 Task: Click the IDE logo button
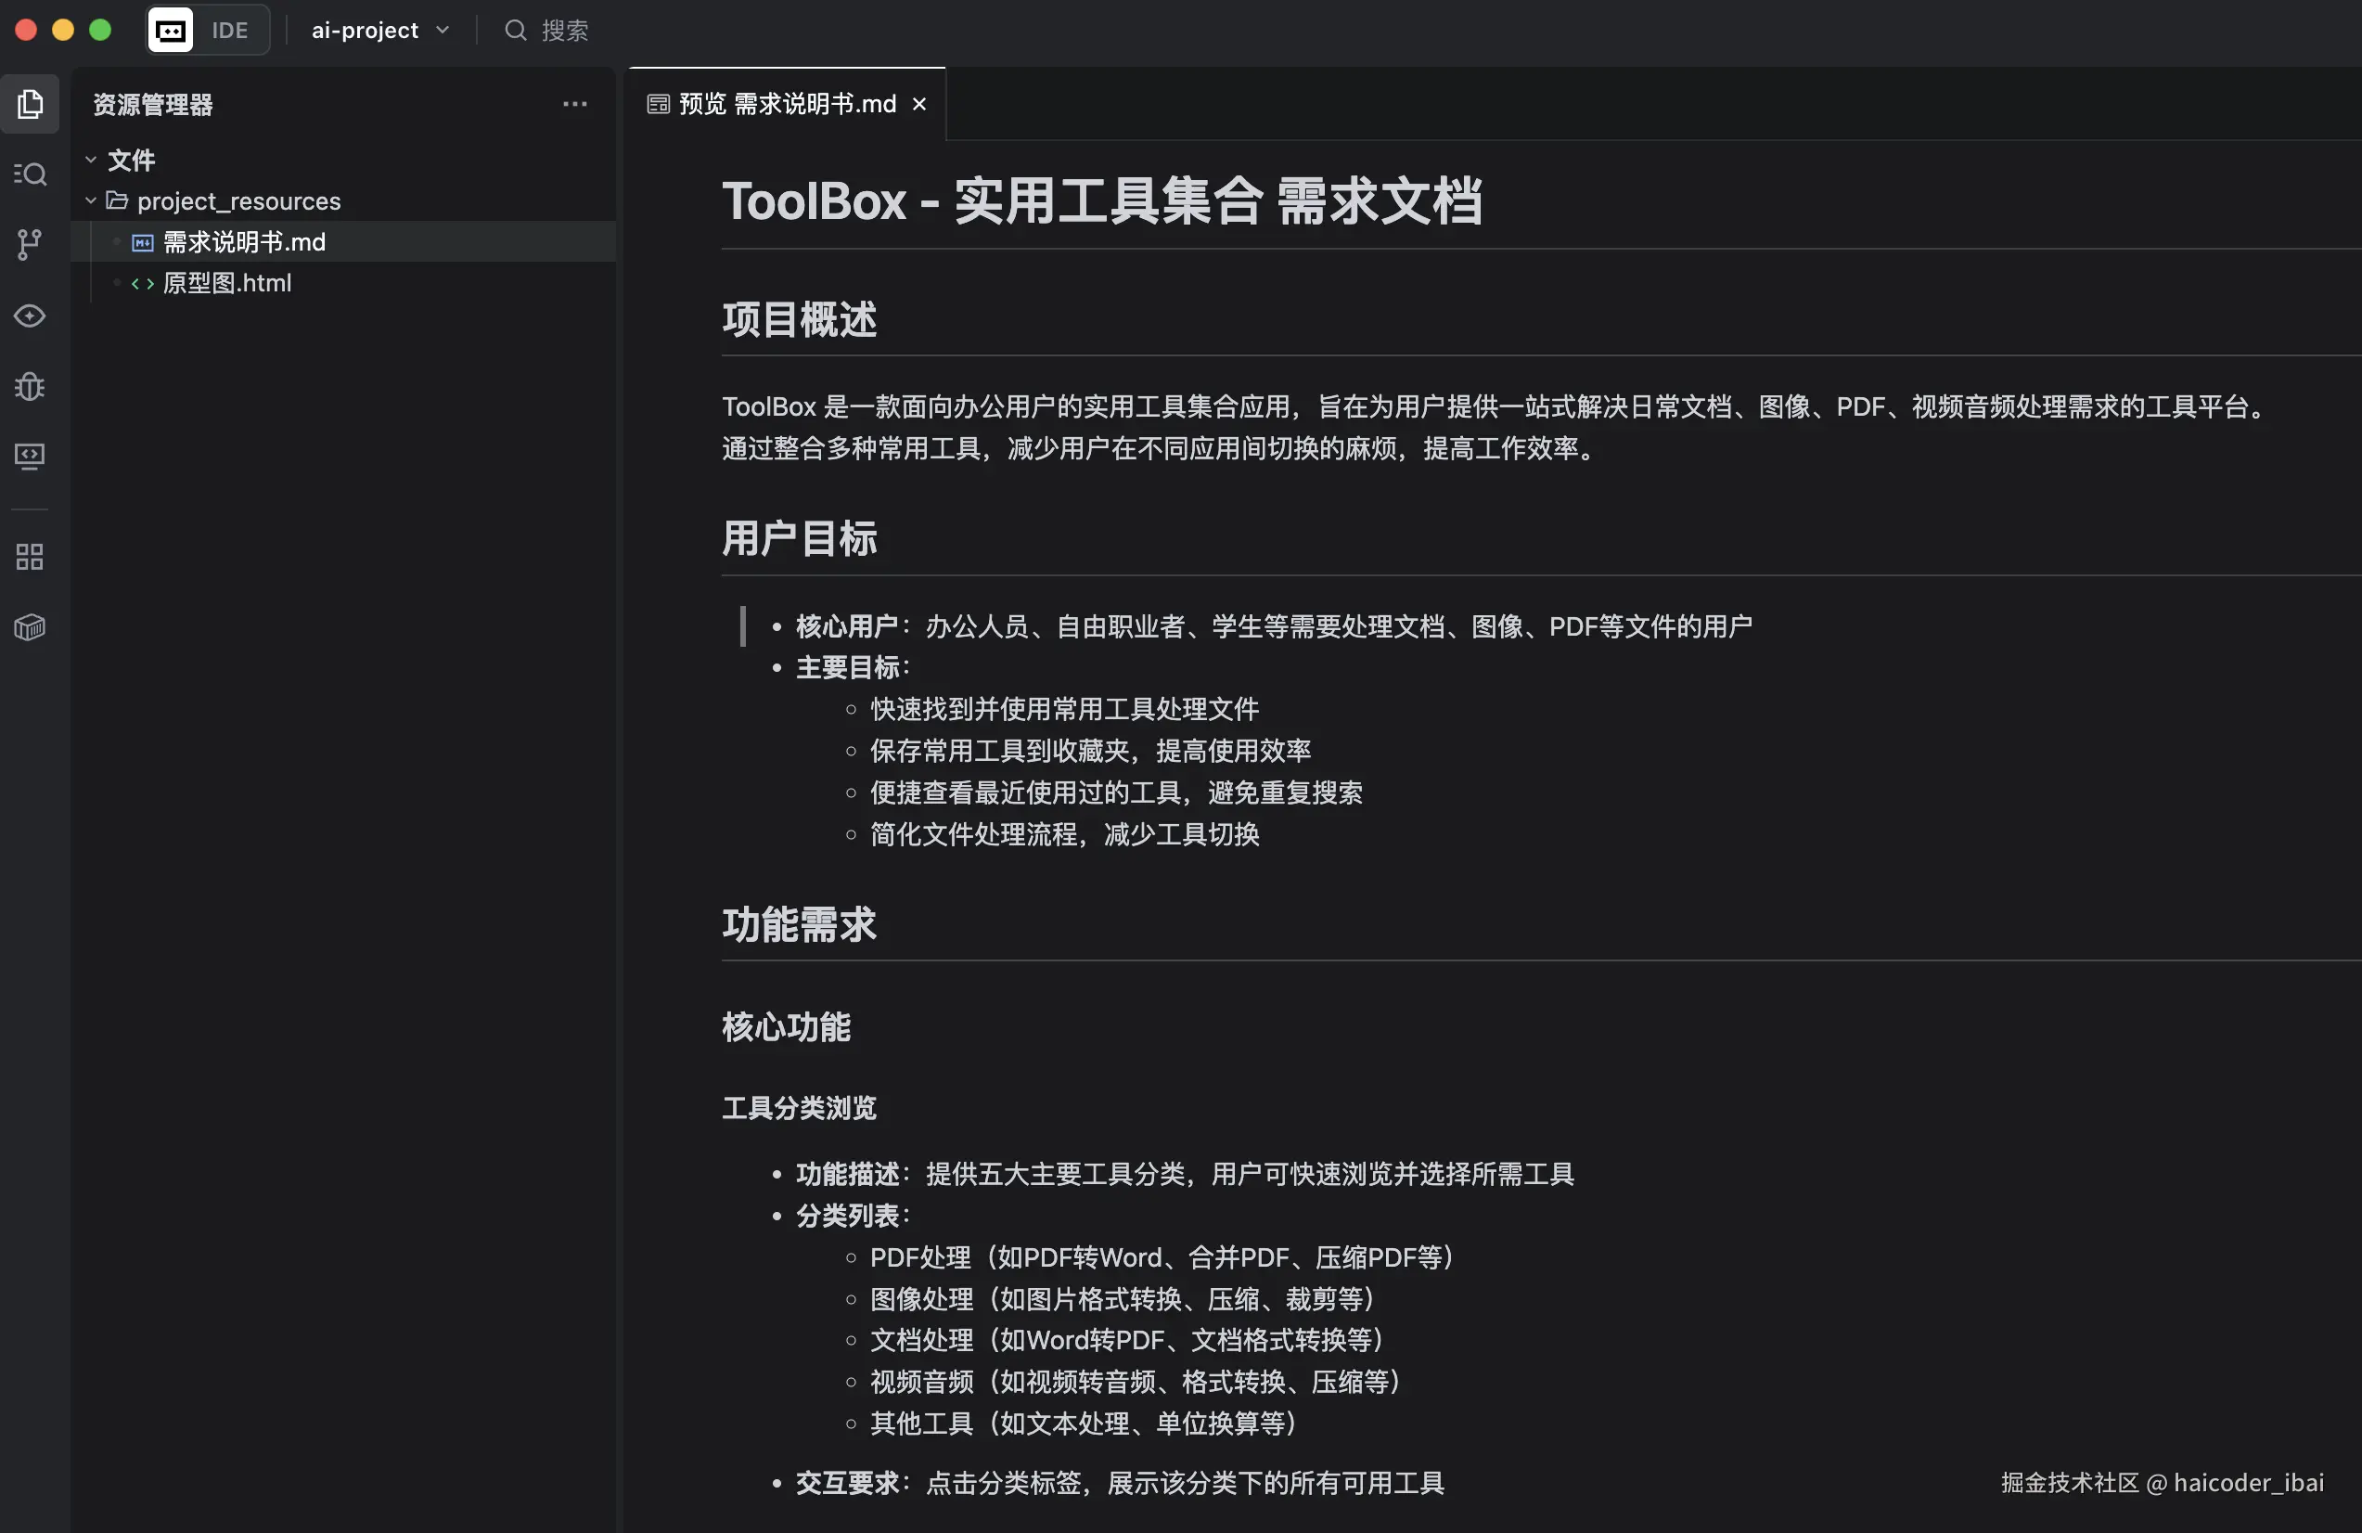(171, 30)
